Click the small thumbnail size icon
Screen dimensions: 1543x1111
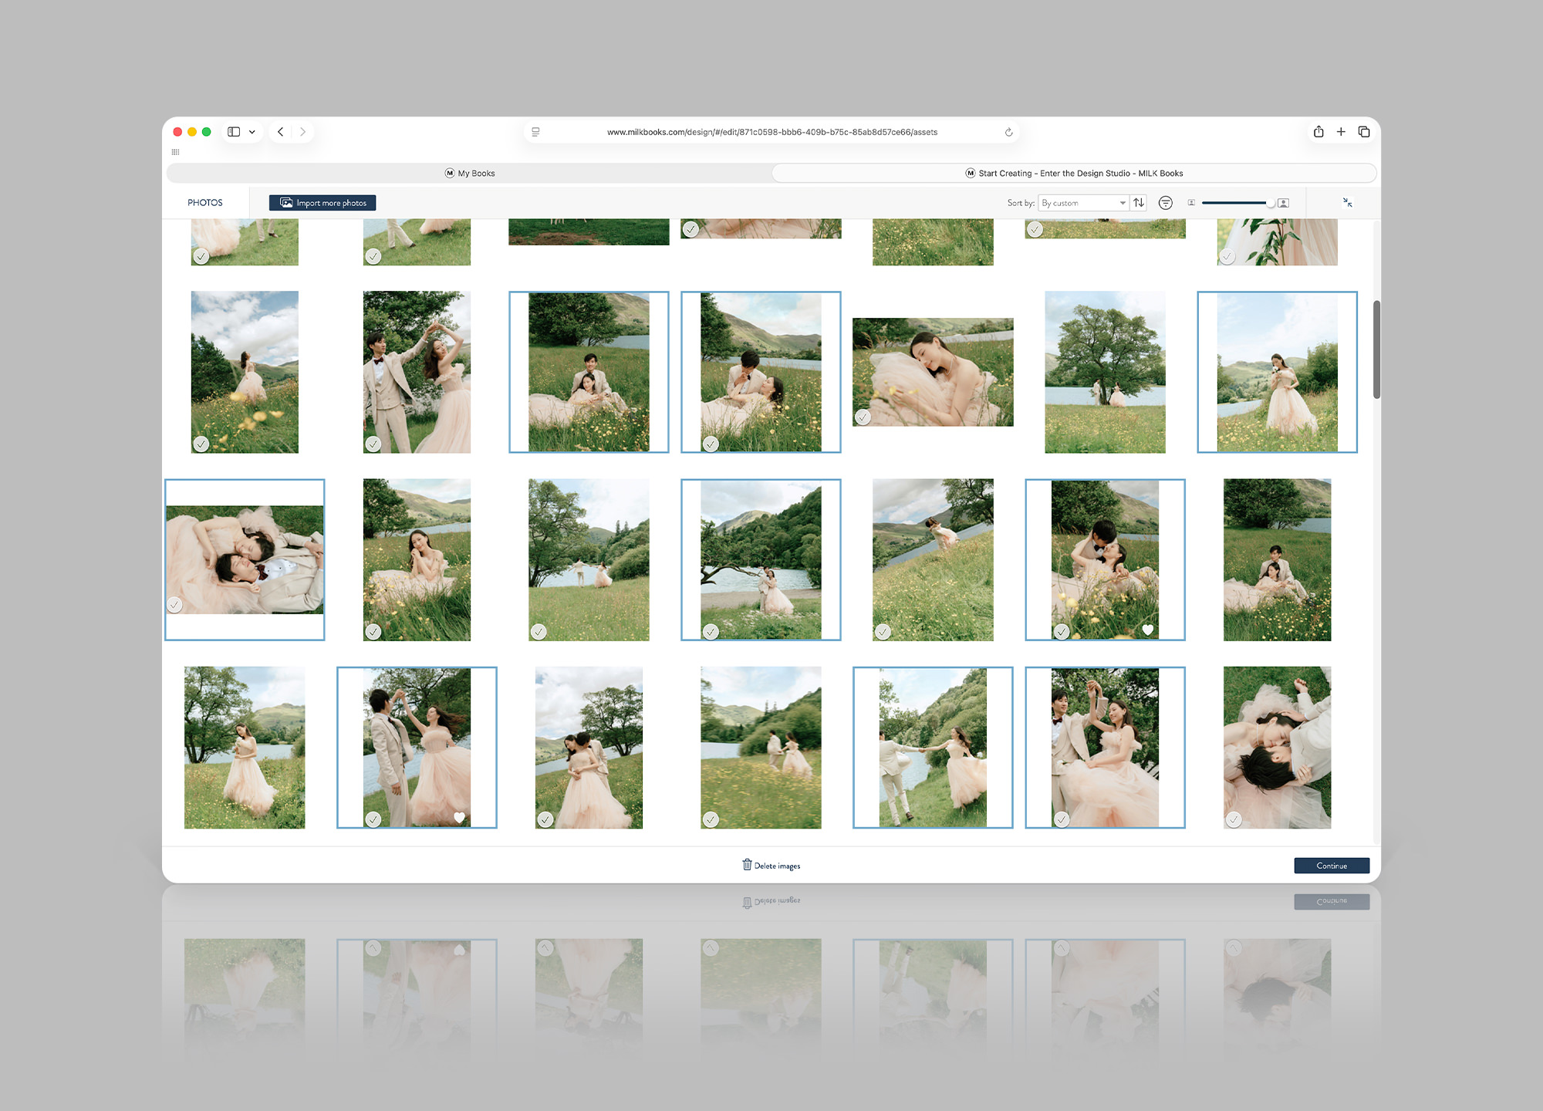click(1191, 203)
